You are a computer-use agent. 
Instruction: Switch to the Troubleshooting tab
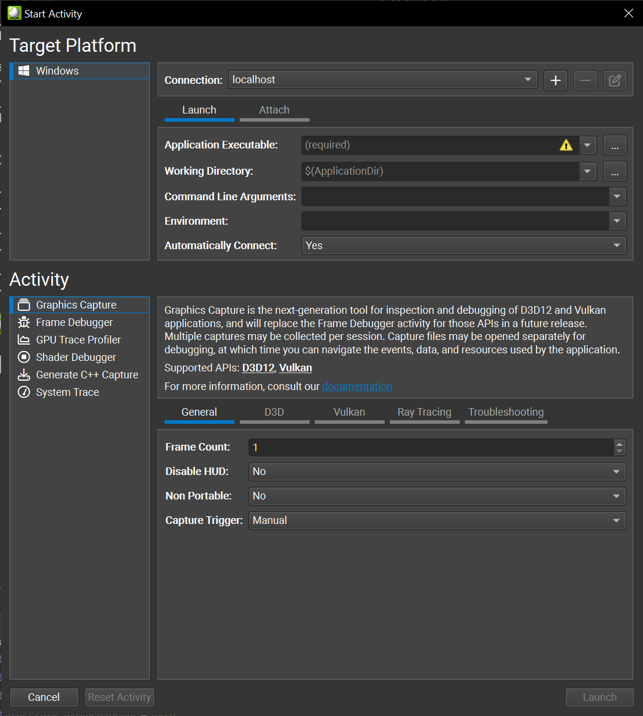pos(506,412)
